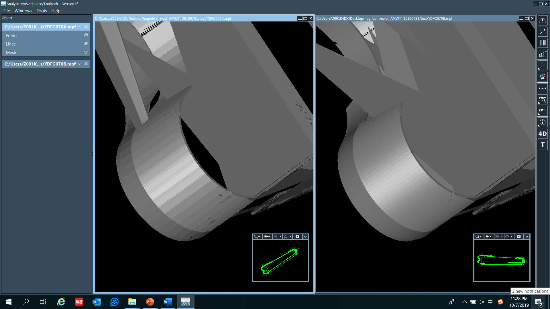Click the T text tool icon
Screen dimensions: 550x309
pos(543,145)
